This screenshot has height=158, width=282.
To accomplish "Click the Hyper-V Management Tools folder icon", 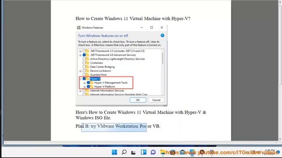I will 92,83.
